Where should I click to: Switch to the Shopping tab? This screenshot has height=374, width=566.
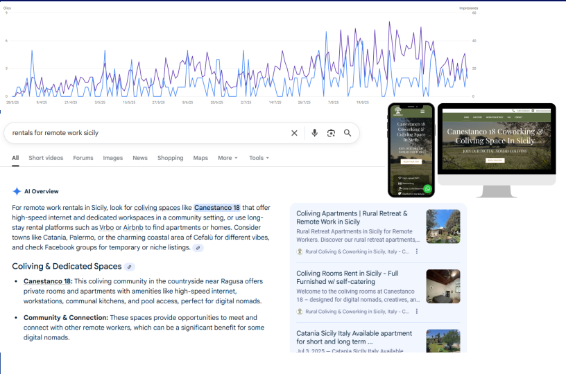point(171,158)
